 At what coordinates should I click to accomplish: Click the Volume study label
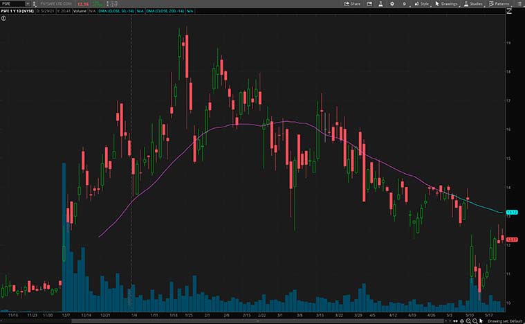80,11
